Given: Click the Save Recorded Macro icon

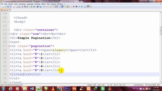Looking at the screenshot, I should [x=85, y=7].
